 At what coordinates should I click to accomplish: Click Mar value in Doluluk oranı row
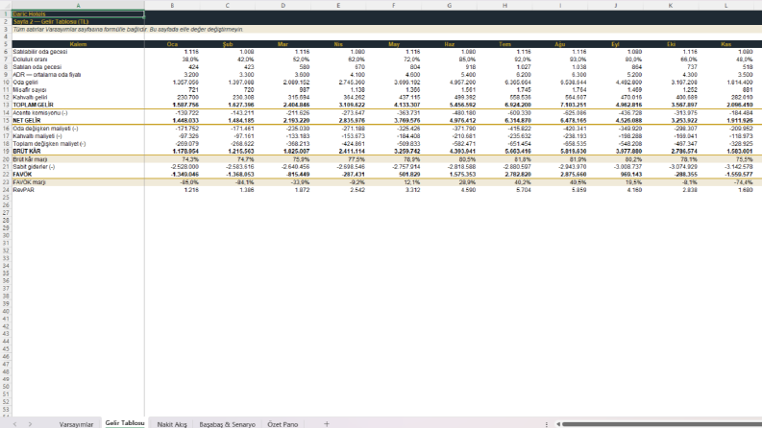point(283,59)
